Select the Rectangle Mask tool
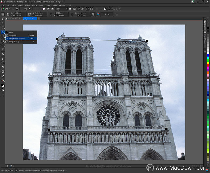The height and width of the screenshot is (173, 210). pos(3,28)
